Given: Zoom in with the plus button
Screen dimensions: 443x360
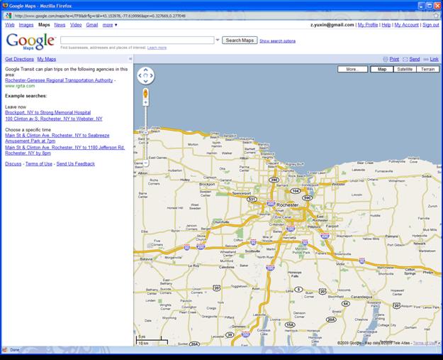Looking at the screenshot, I should 145,102.
